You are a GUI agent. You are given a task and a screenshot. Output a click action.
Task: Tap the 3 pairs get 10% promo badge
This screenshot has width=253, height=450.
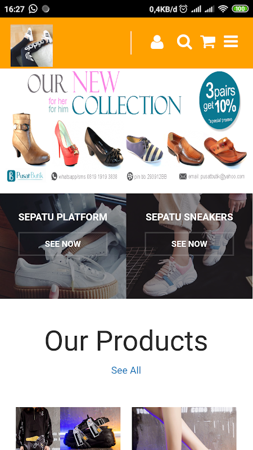pos(220,99)
